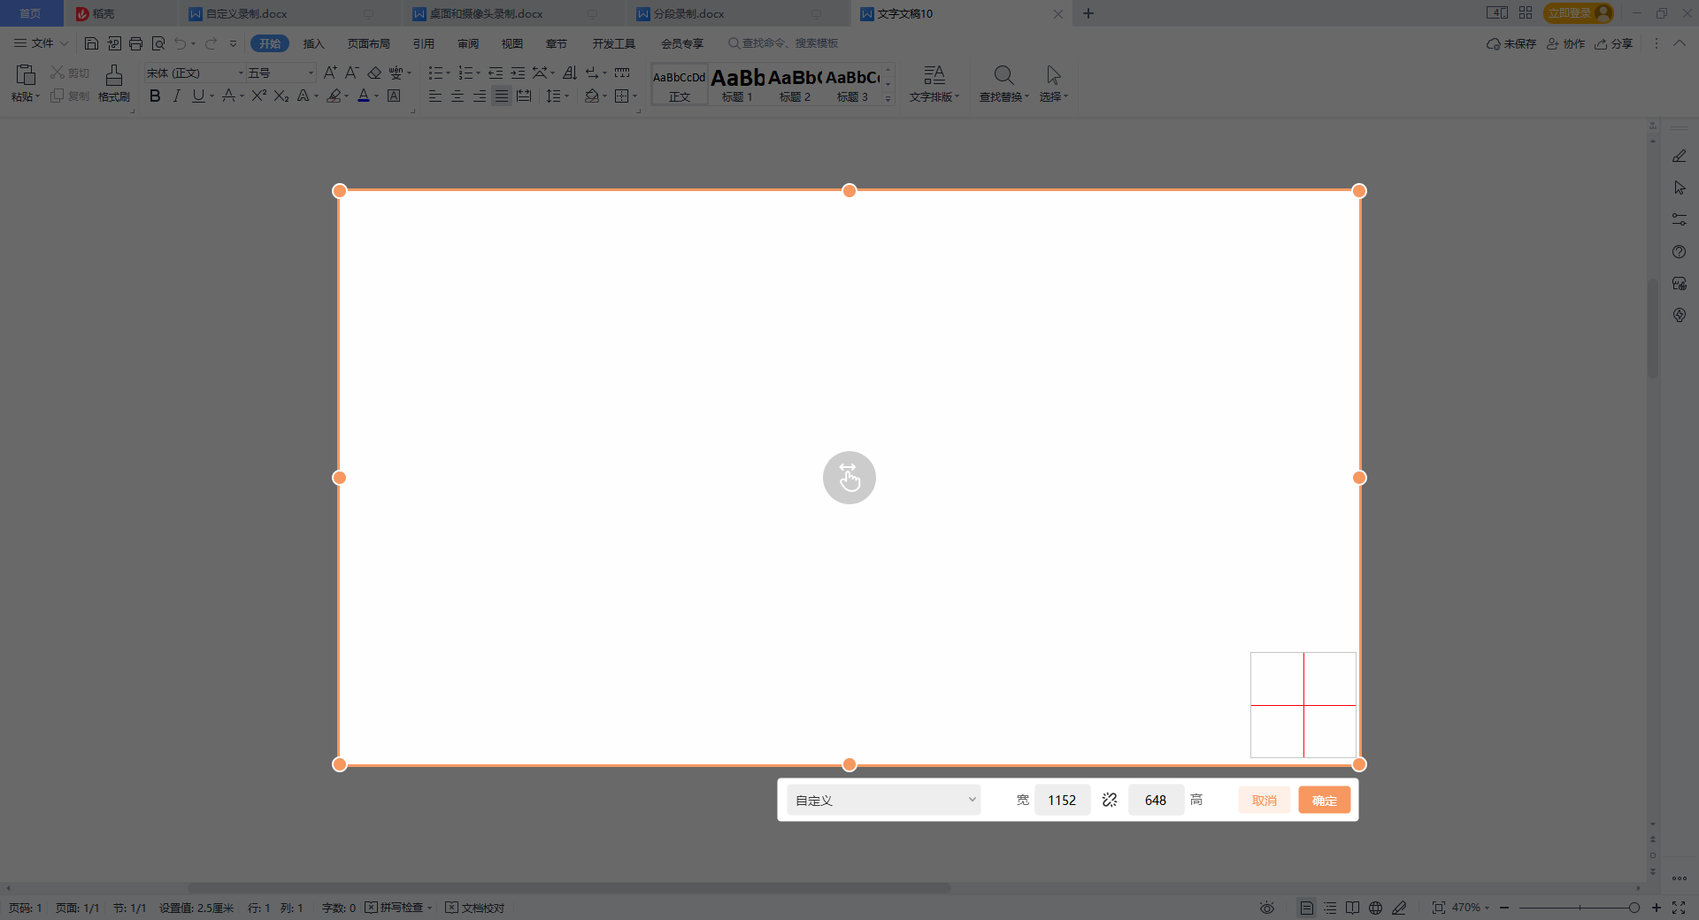Click the 取消 cancel button
1699x920 pixels.
click(x=1264, y=800)
